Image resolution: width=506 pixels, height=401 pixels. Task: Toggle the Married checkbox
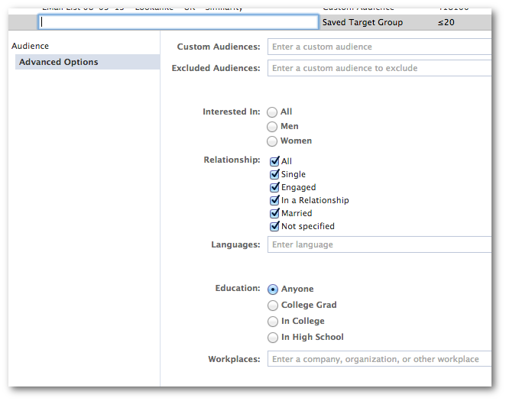click(274, 213)
